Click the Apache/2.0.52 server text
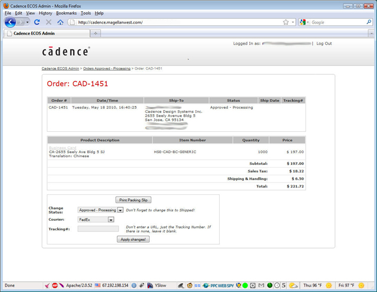The height and width of the screenshot is (292, 377). (79, 286)
